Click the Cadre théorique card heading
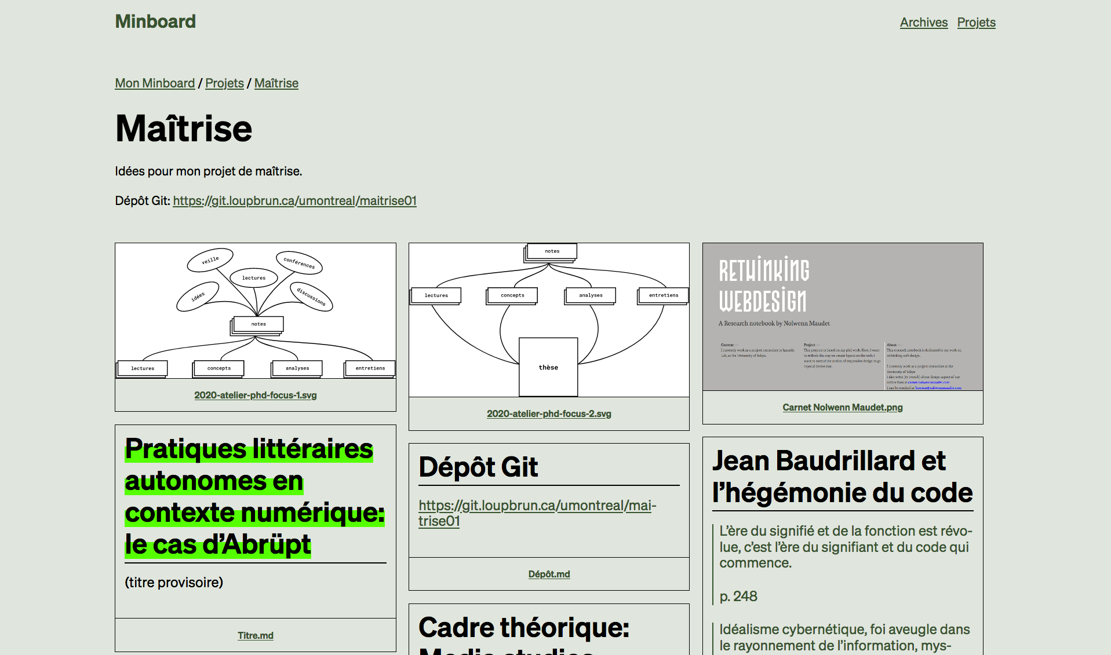1111x655 pixels. (523, 628)
